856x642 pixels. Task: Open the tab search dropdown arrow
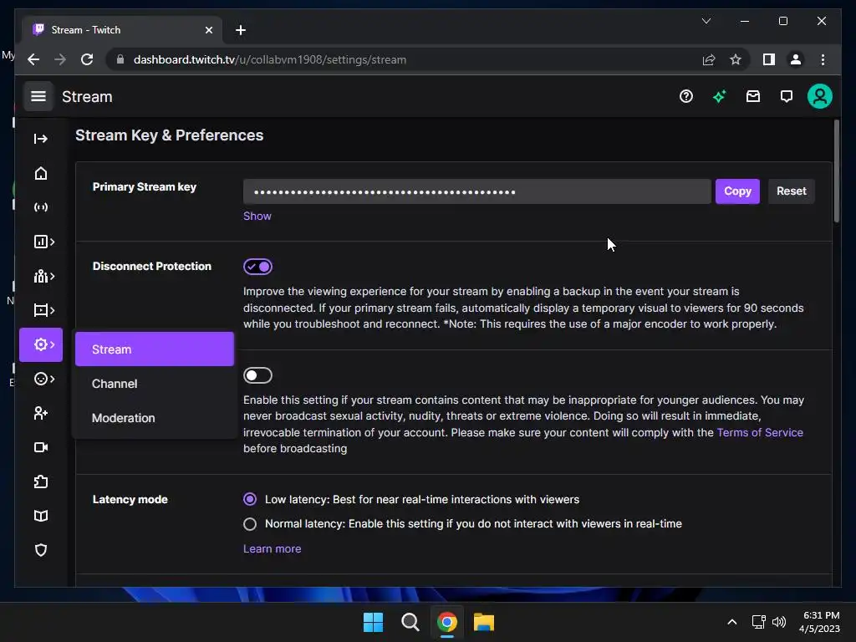click(x=706, y=21)
